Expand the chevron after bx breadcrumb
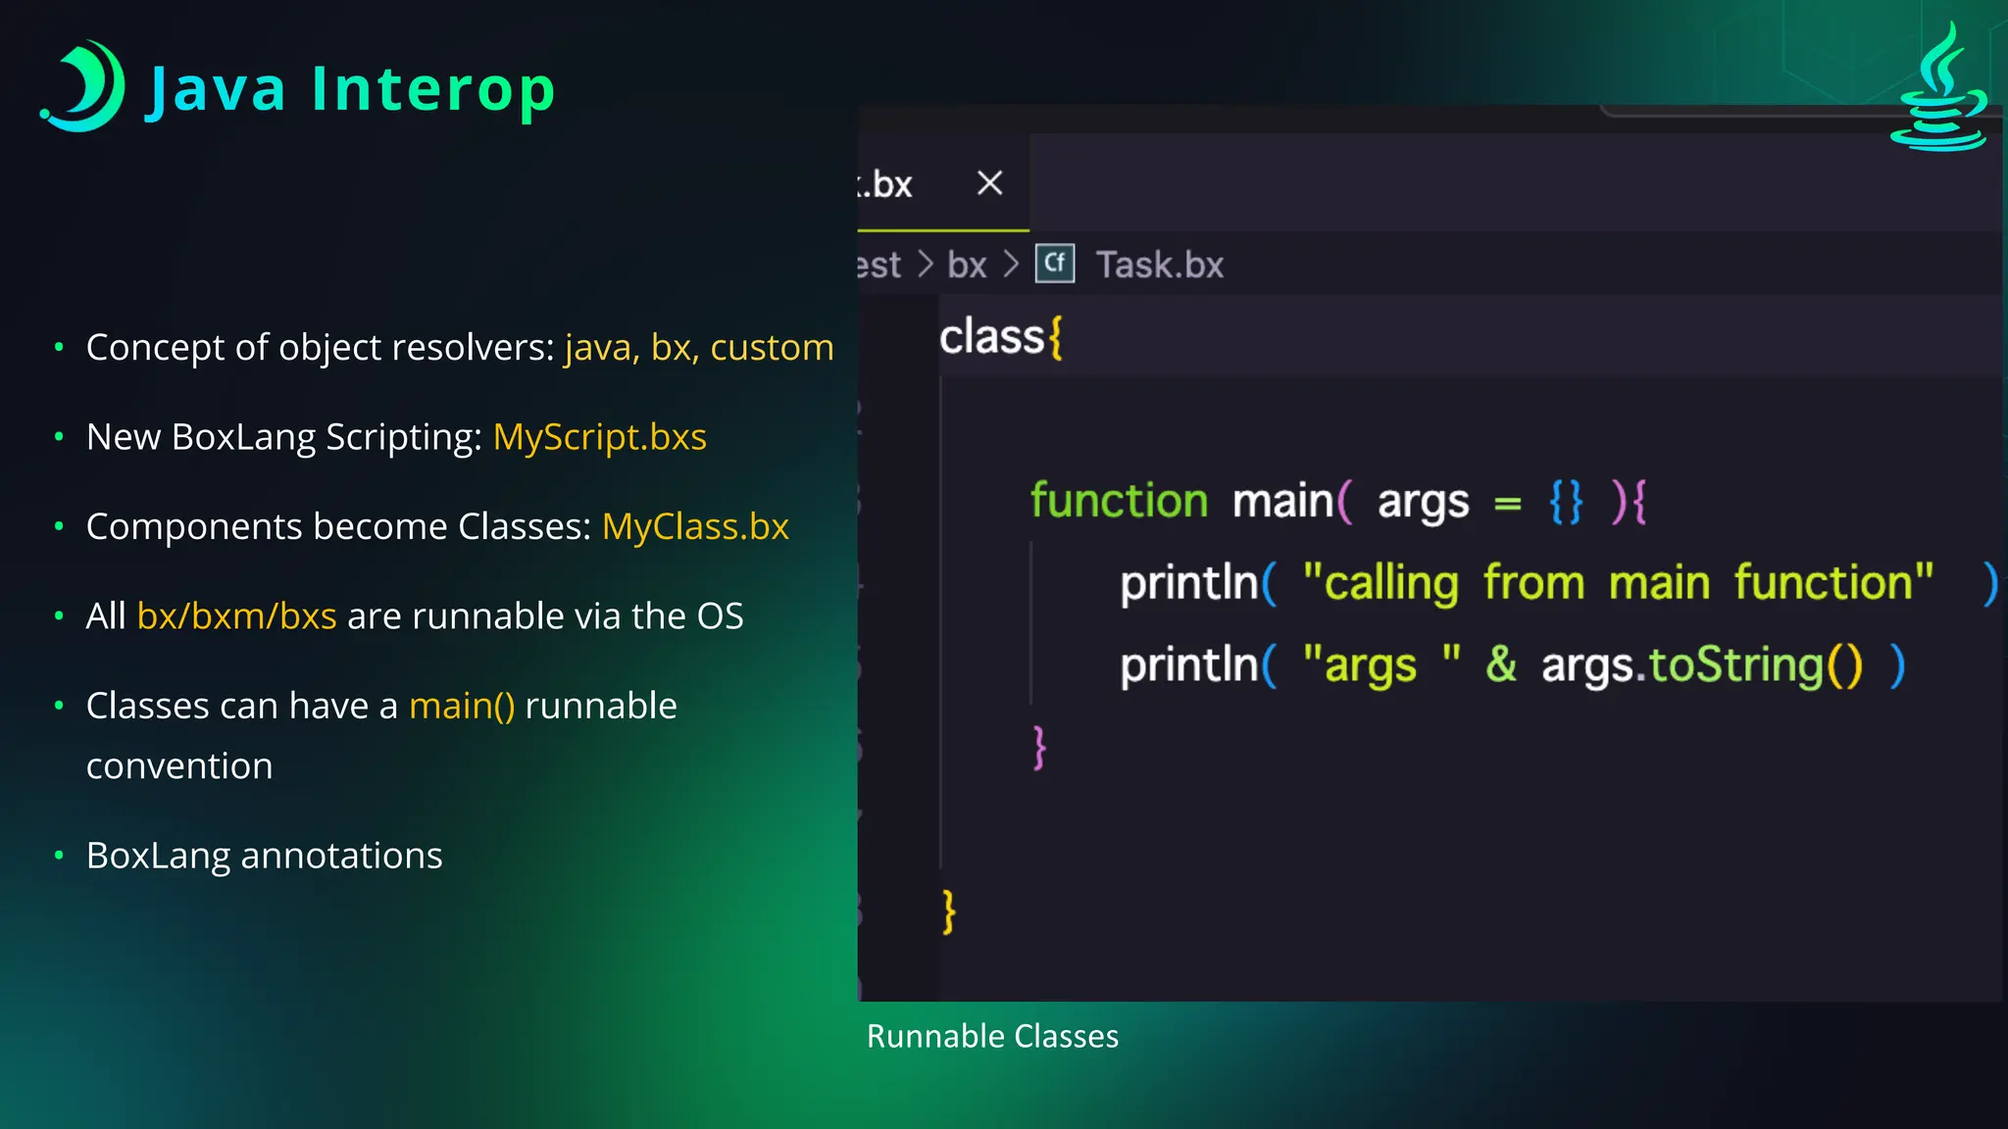 pos(1011,265)
